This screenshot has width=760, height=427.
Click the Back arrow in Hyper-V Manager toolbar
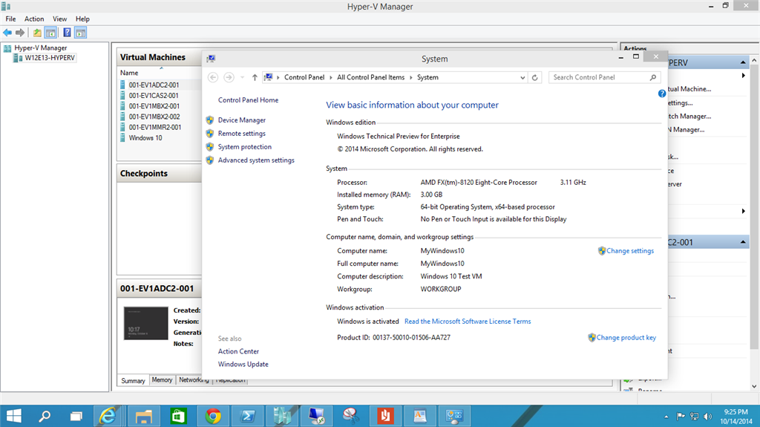click(x=7, y=33)
